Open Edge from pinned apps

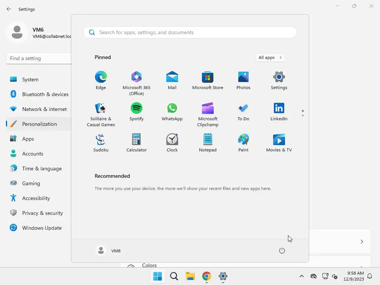[101, 81]
